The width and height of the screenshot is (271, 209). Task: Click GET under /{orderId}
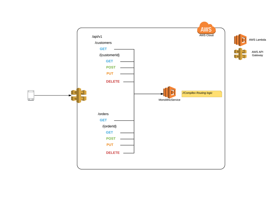(x=109, y=132)
